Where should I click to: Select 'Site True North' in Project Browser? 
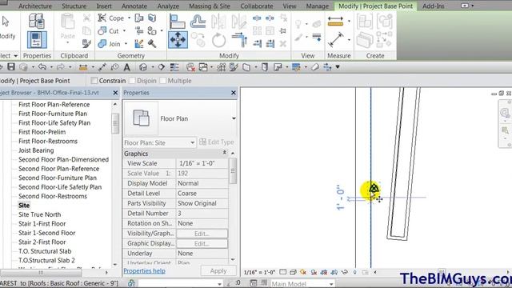click(x=39, y=214)
